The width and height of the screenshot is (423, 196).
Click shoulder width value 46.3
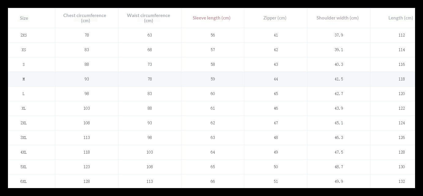click(x=339, y=137)
